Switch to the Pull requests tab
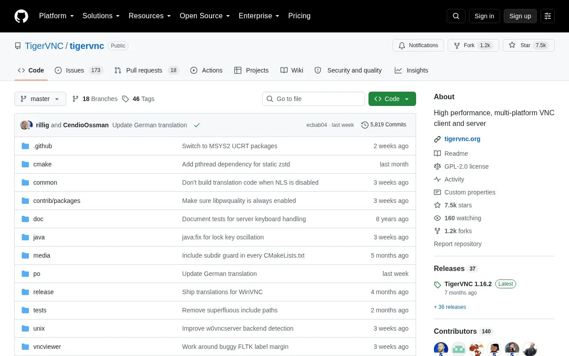This screenshot has width=569, height=356. (x=146, y=70)
